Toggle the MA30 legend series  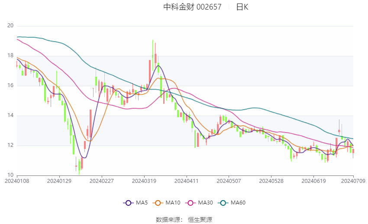pos(199,203)
